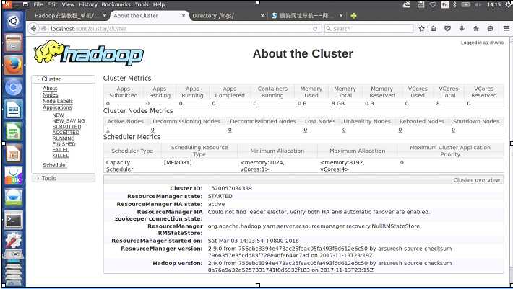Open LibreOffice Calc in the dock
The width and height of the screenshot is (513, 289).
click(14, 131)
